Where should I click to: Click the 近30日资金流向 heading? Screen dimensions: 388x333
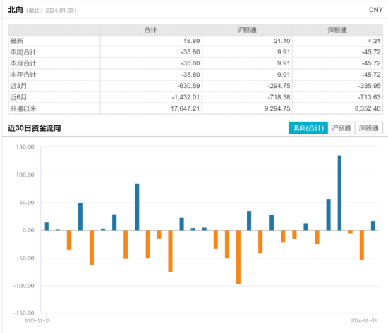click(x=34, y=128)
